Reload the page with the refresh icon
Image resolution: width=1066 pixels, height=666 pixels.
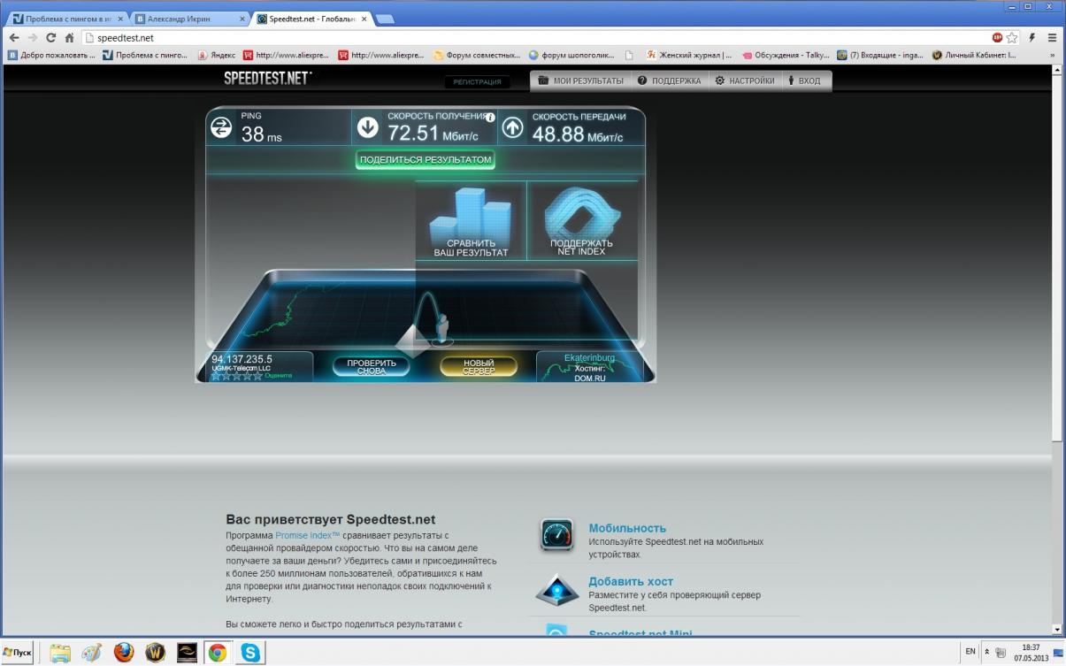(x=50, y=38)
